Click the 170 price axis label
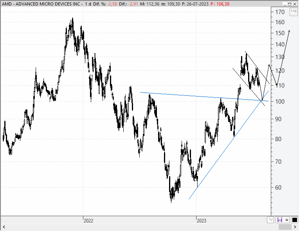Screen dimensions: 299x231 [280, 12]
